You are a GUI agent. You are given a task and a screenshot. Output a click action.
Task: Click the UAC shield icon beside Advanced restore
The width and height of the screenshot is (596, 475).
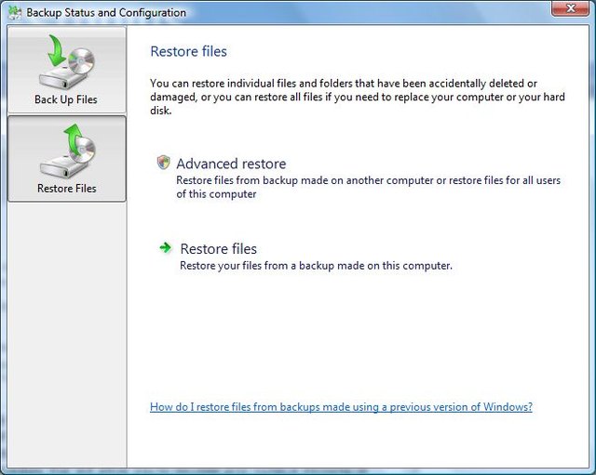164,163
